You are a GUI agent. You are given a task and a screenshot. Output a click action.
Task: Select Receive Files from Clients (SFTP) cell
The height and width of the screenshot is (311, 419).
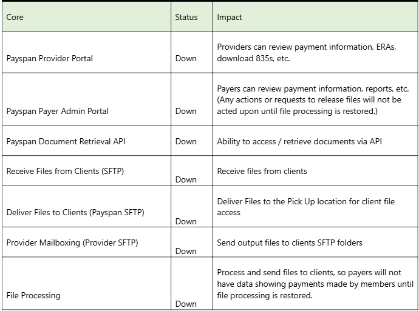click(x=86, y=171)
